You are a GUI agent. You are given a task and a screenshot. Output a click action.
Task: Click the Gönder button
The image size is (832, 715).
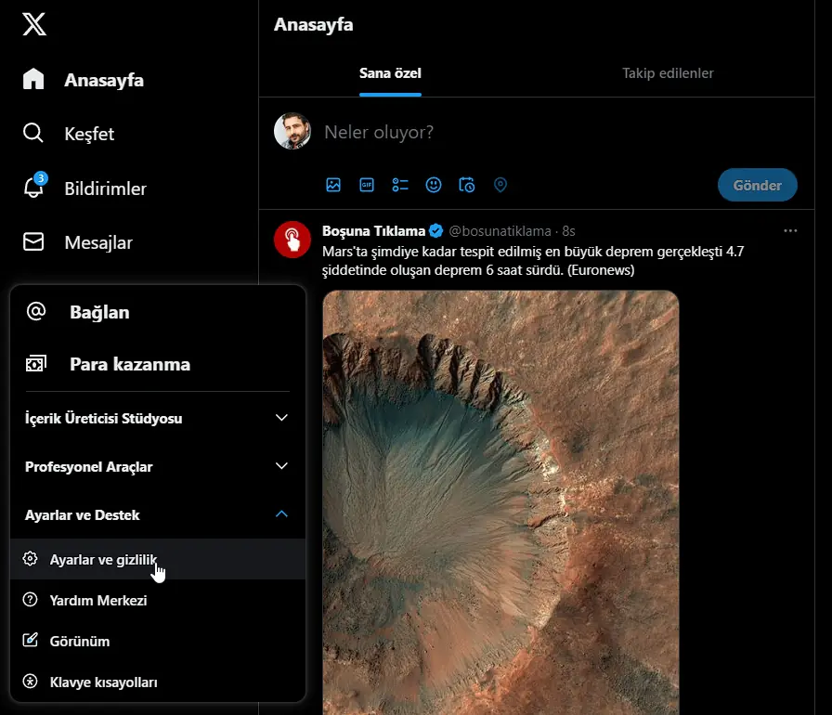pyautogui.click(x=757, y=185)
